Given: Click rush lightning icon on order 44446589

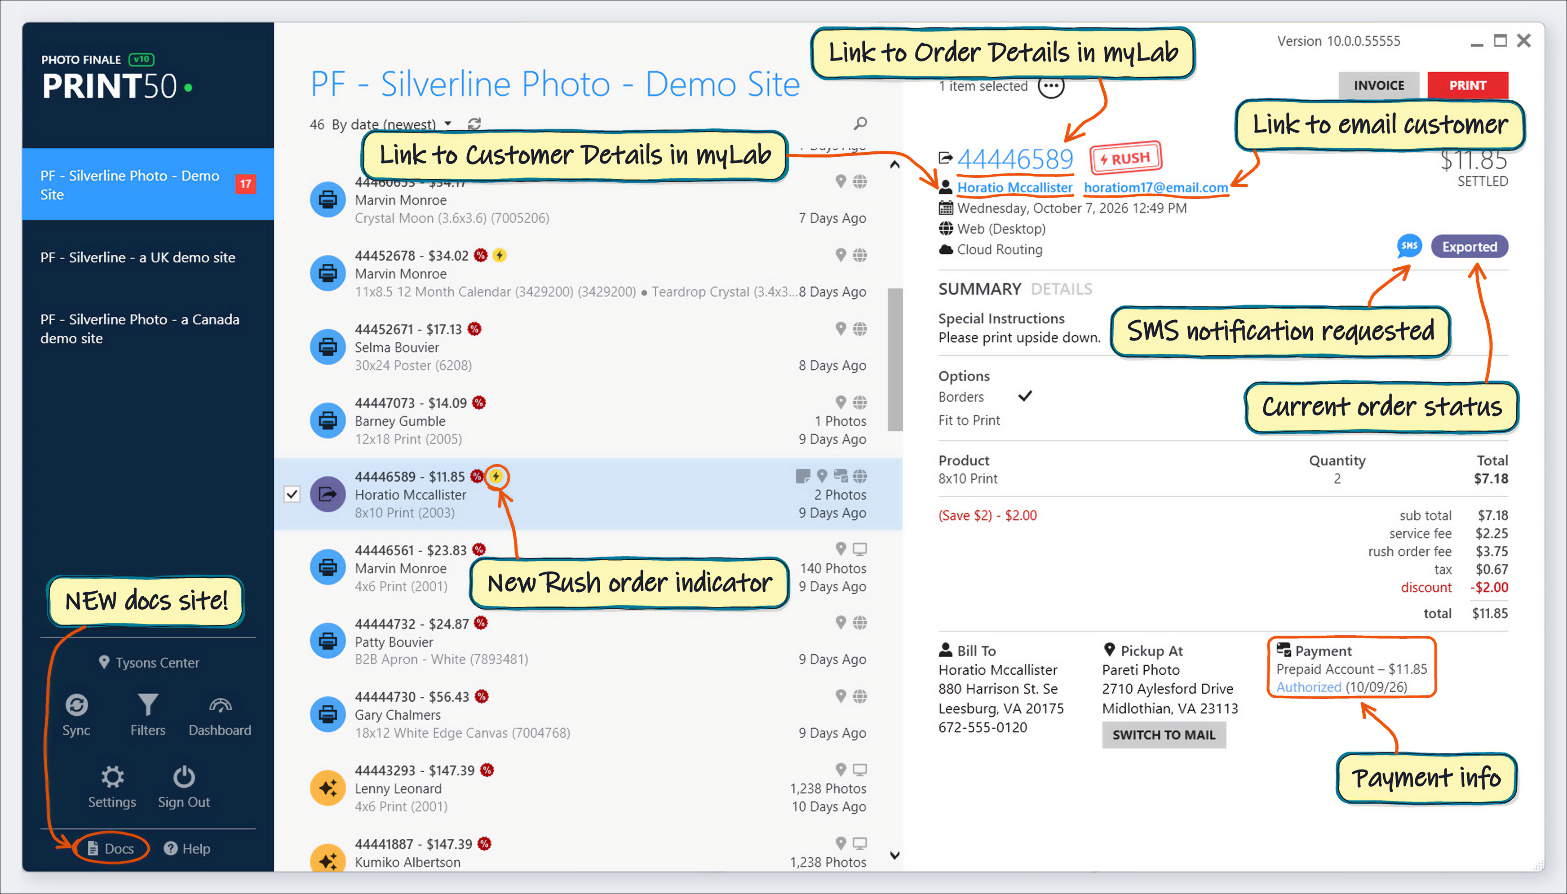Looking at the screenshot, I should 496,477.
